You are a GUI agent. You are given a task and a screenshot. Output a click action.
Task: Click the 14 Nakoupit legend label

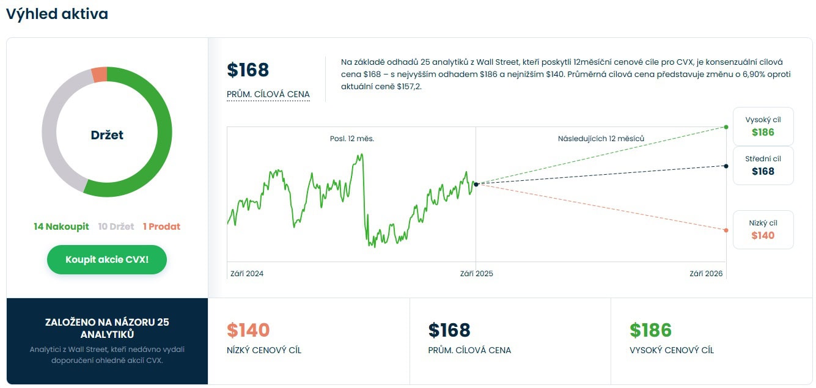point(61,227)
